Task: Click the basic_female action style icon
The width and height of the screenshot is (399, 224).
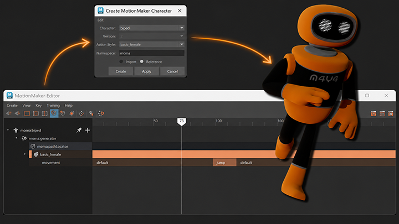Action: [x=36, y=154]
